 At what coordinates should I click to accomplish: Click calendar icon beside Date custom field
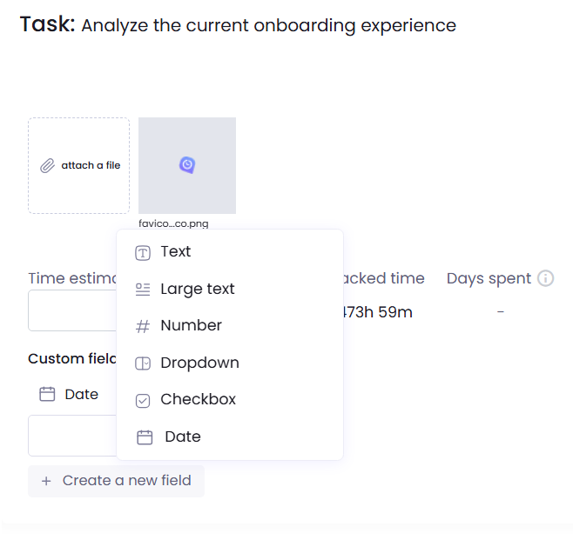[47, 394]
